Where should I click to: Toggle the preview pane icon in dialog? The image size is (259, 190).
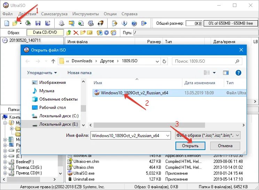click(226, 73)
